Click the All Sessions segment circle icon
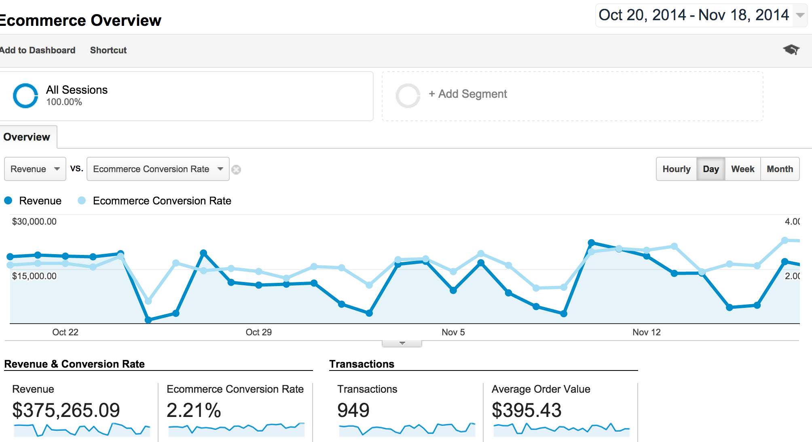 (x=25, y=96)
